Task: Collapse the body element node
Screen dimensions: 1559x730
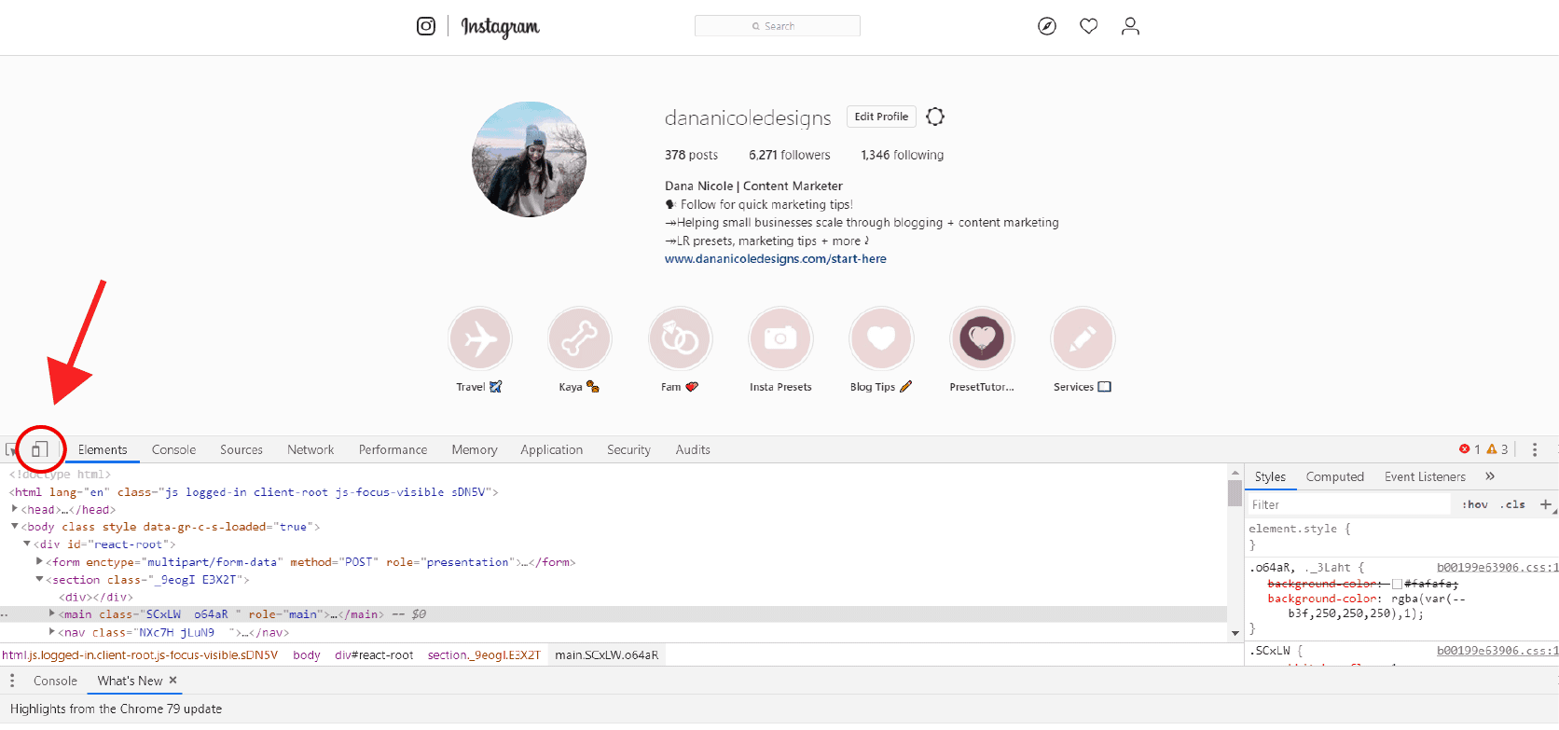Action: (x=15, y=527)
